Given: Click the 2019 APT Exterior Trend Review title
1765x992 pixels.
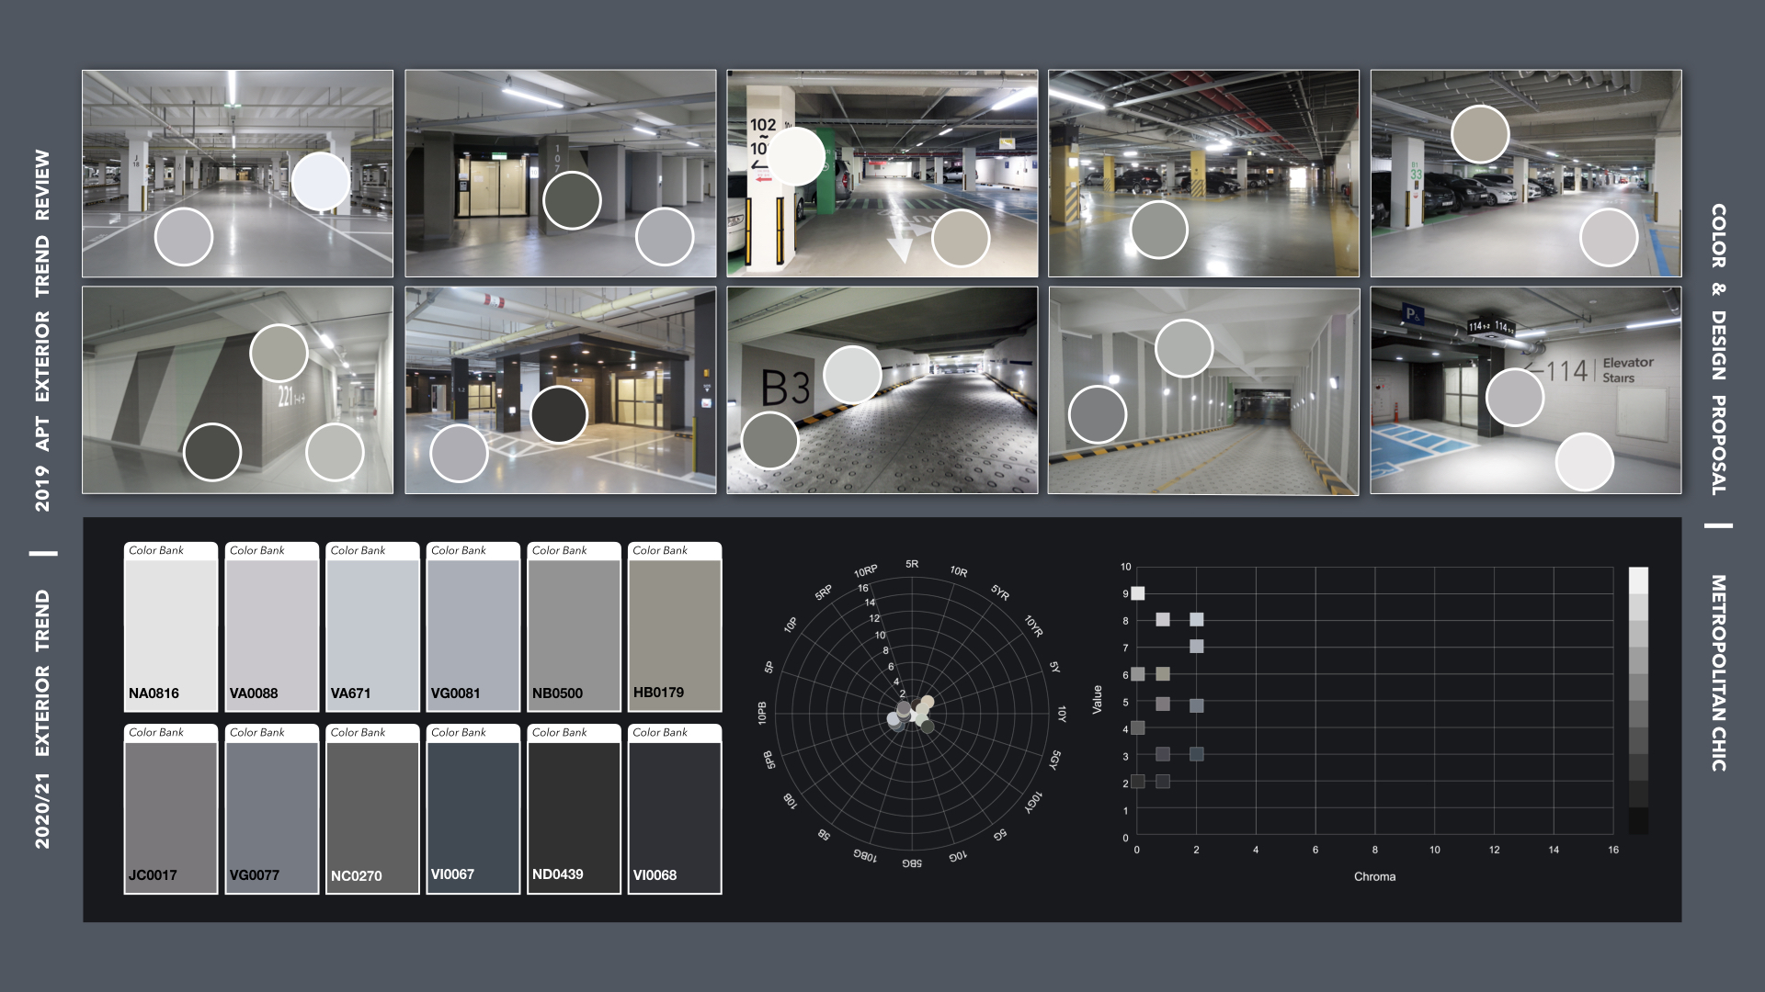Looking at the screenshot, I should pos(42,331).
